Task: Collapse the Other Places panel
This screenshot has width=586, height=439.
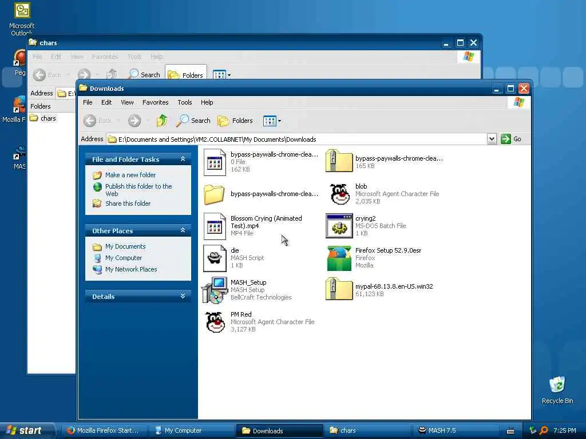Action: [183, 230]
